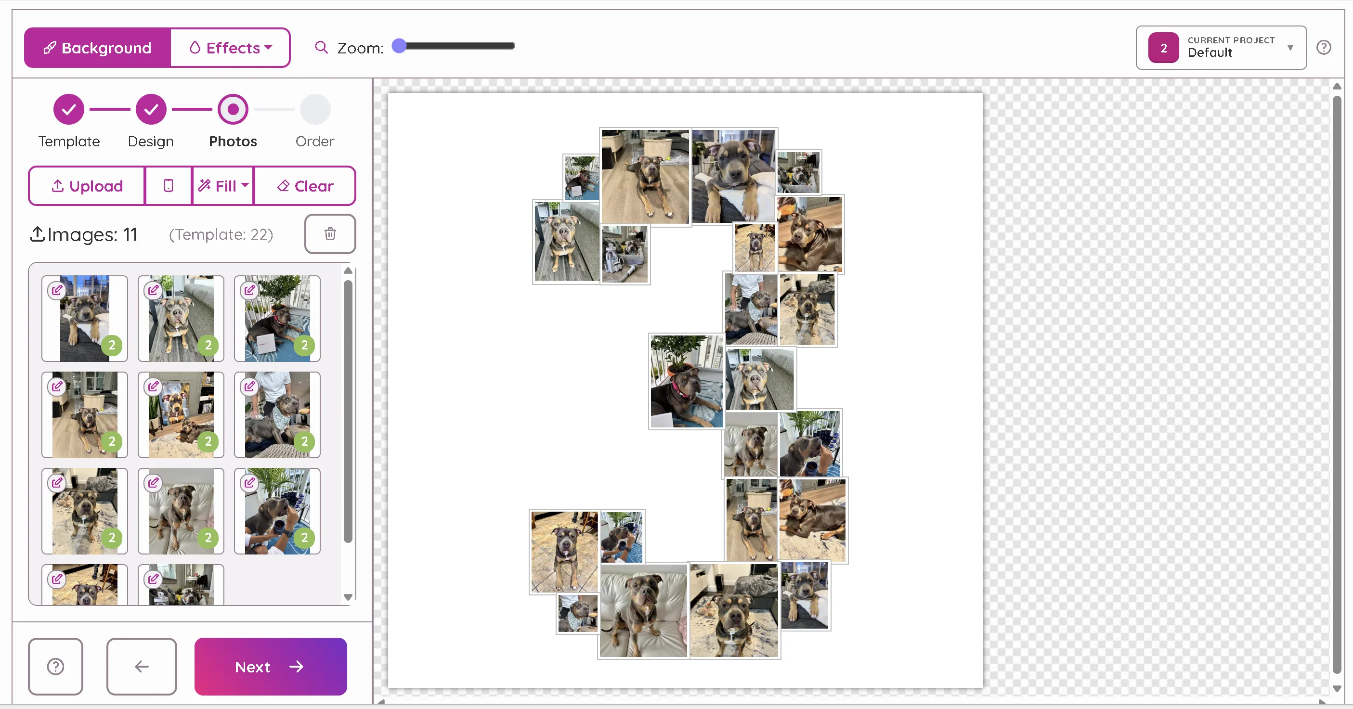The height and width of the screenshot is (709, 1353).
Task: Click the 'Images: 11' label
Action: click(x=84, y=234)
